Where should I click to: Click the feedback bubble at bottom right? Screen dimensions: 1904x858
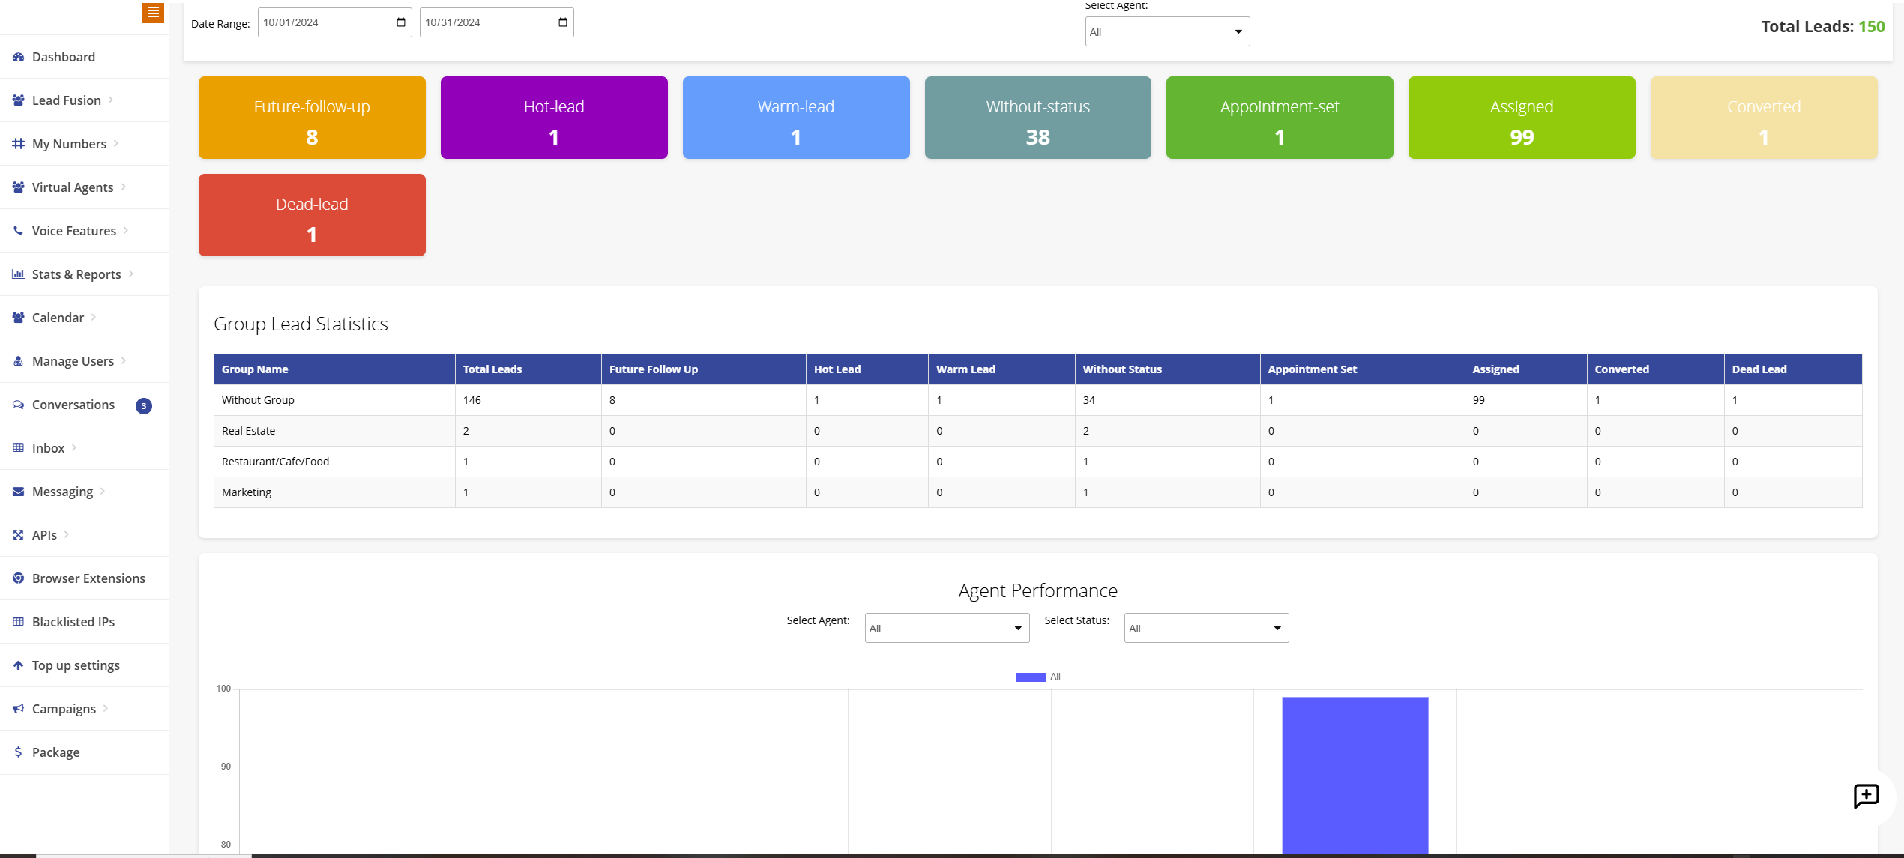coord(1866,796)
